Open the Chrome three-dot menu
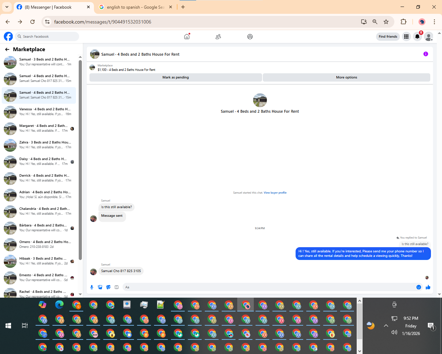 (434, 22)
